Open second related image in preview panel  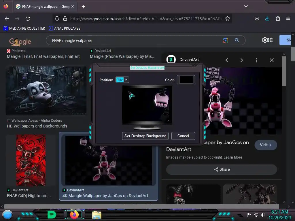(250, 194)
